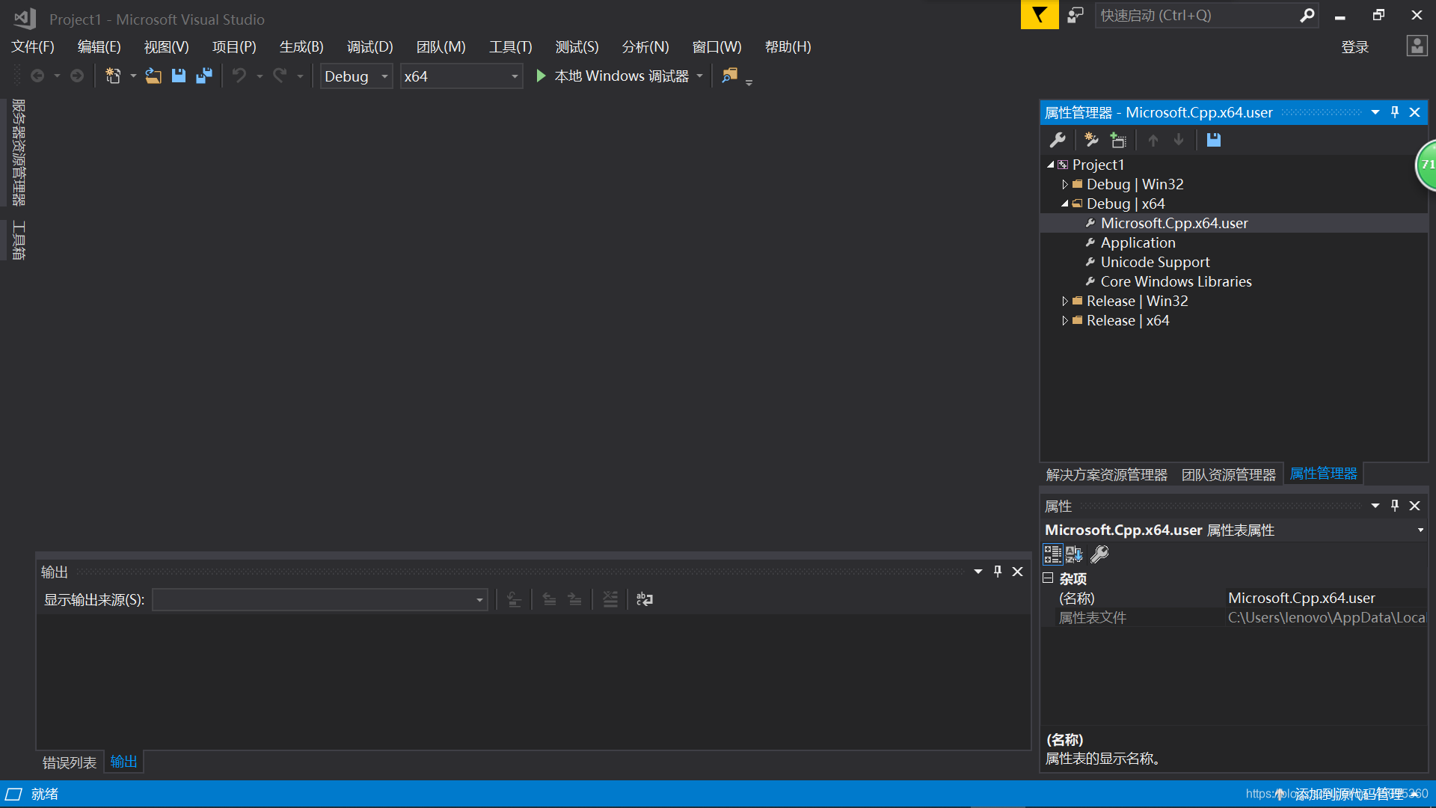The height and width of the screenshot is (808, 1436).
Task: Click property pages wrench in Properties panel
Action: 1099,554
